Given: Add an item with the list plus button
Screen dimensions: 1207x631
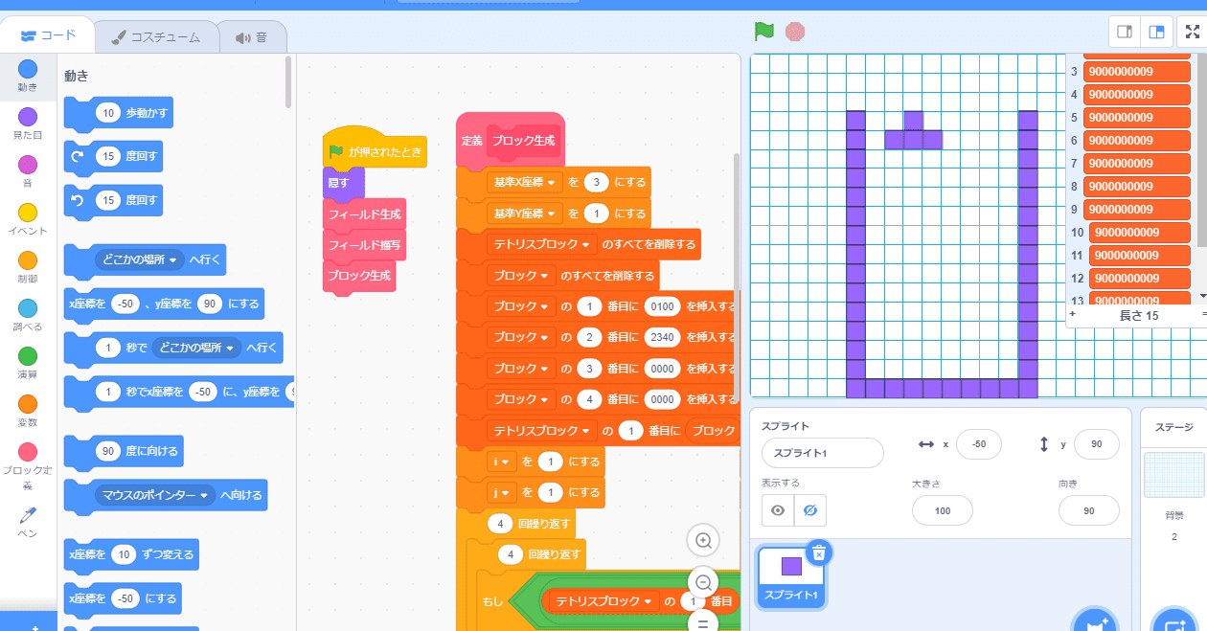Looking at the screenshot, I should tap(1072, 313).
